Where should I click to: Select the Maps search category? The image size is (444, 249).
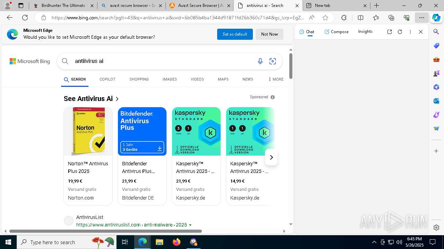pyautogui.click(x=223, y=79)
